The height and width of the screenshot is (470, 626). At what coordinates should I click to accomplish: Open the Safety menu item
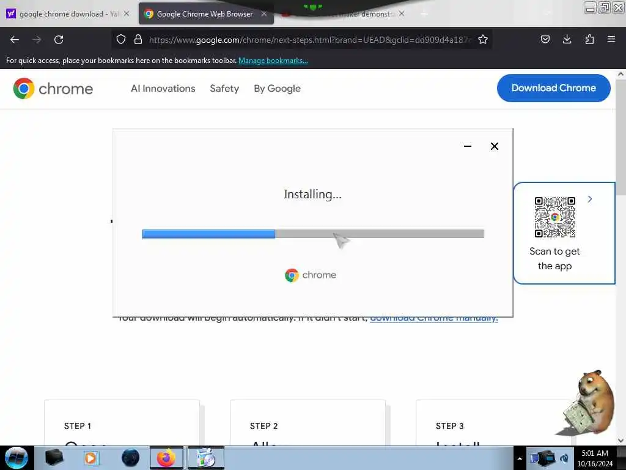tap(224, 88)
